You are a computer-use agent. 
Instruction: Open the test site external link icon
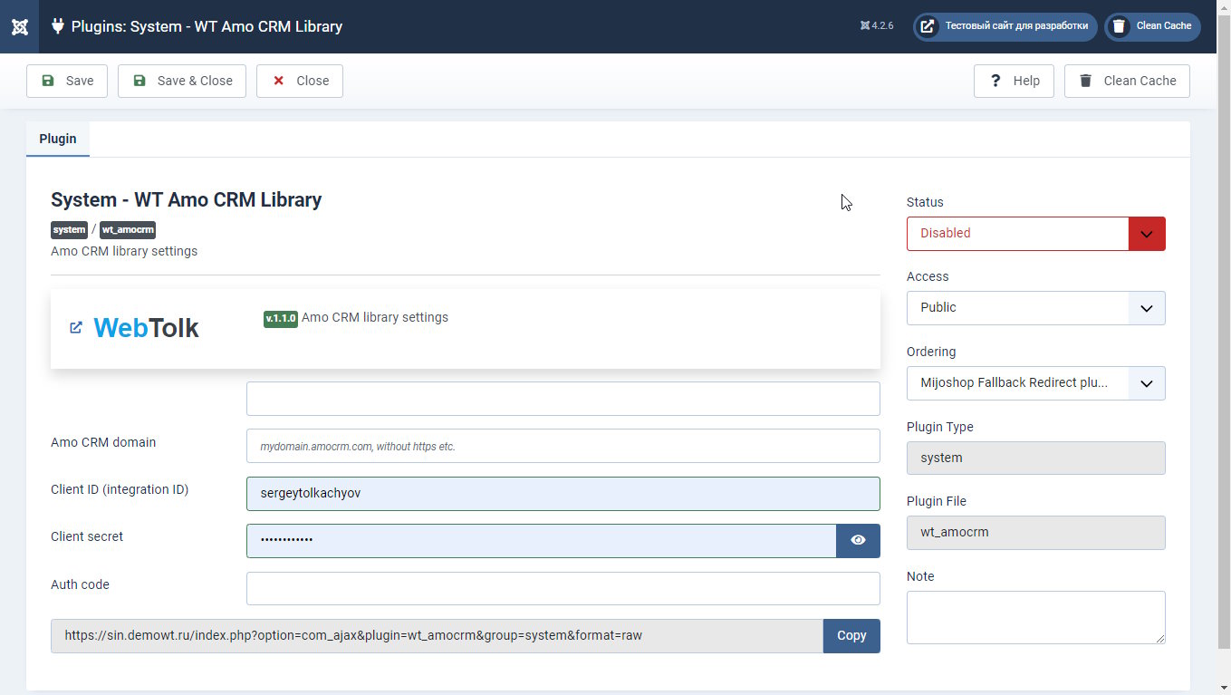coord(928,26)
